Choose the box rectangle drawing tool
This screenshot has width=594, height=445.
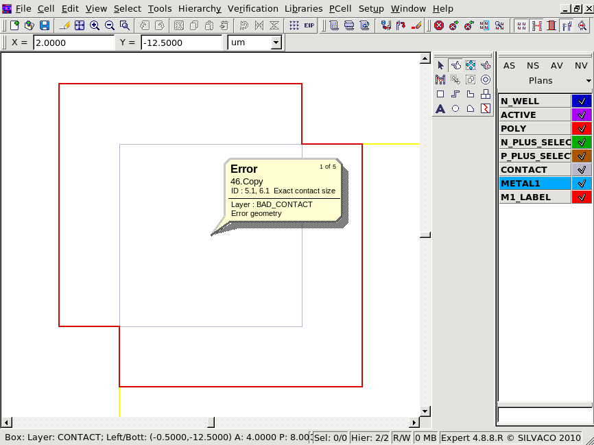(440, 94)
